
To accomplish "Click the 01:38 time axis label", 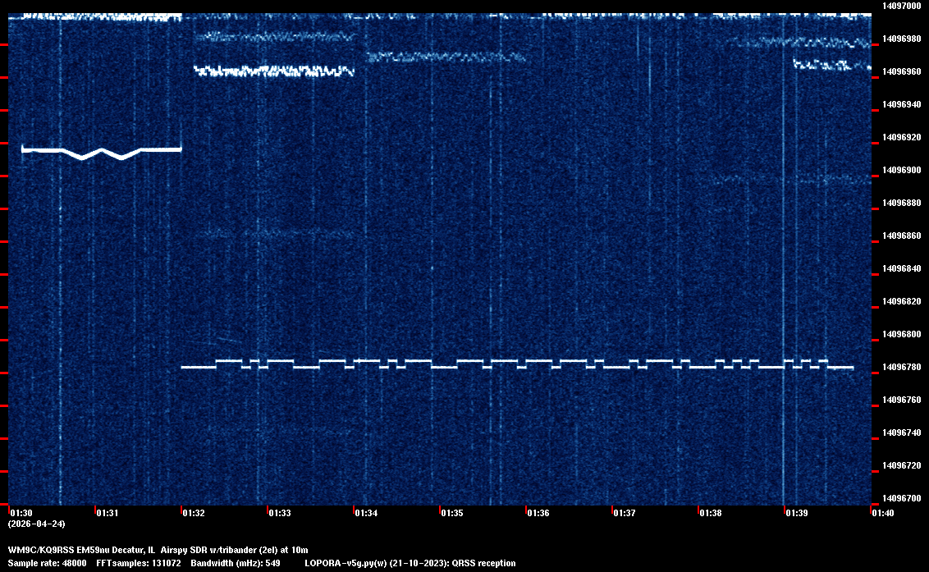I will click(711, 513).
